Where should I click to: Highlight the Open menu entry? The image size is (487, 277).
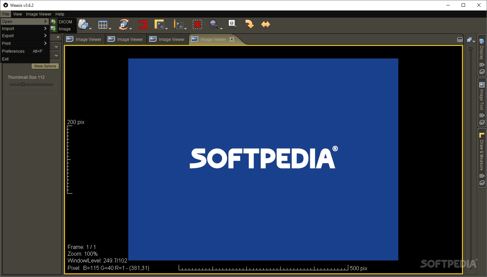(x=25, y=22)
